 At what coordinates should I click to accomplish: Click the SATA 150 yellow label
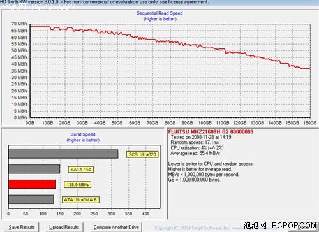81,170
